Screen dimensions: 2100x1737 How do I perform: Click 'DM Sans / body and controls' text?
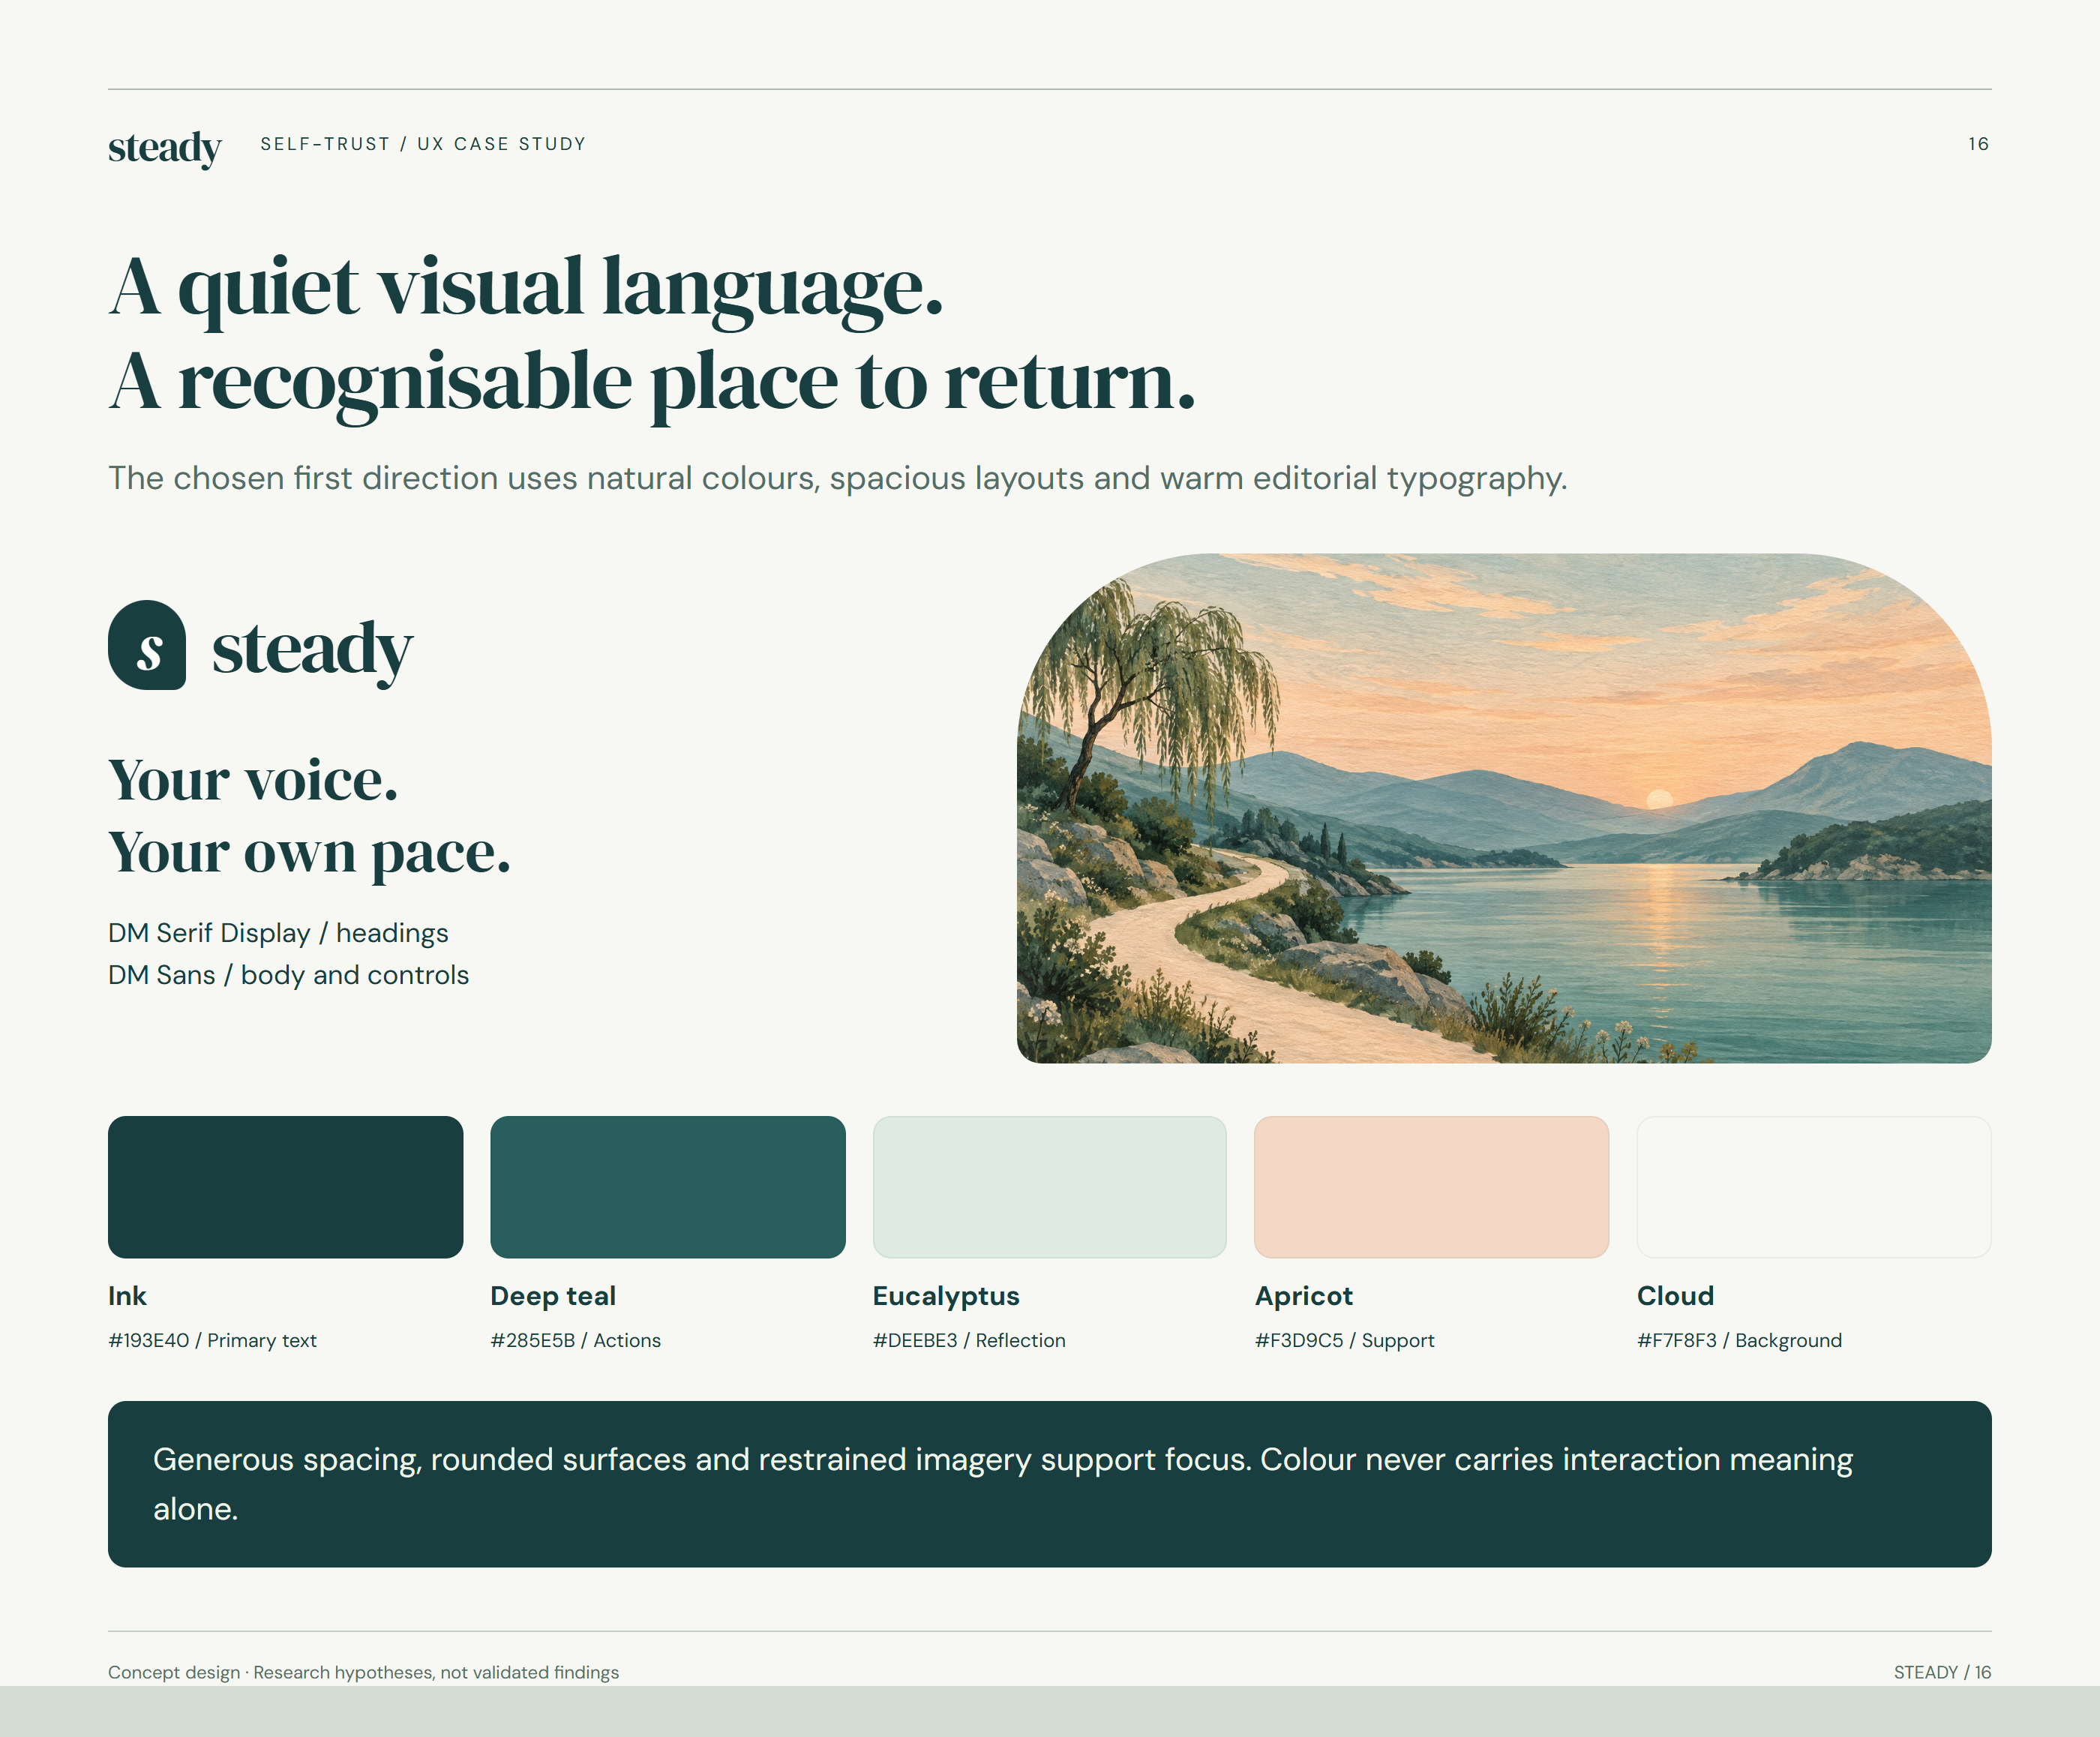288,975
